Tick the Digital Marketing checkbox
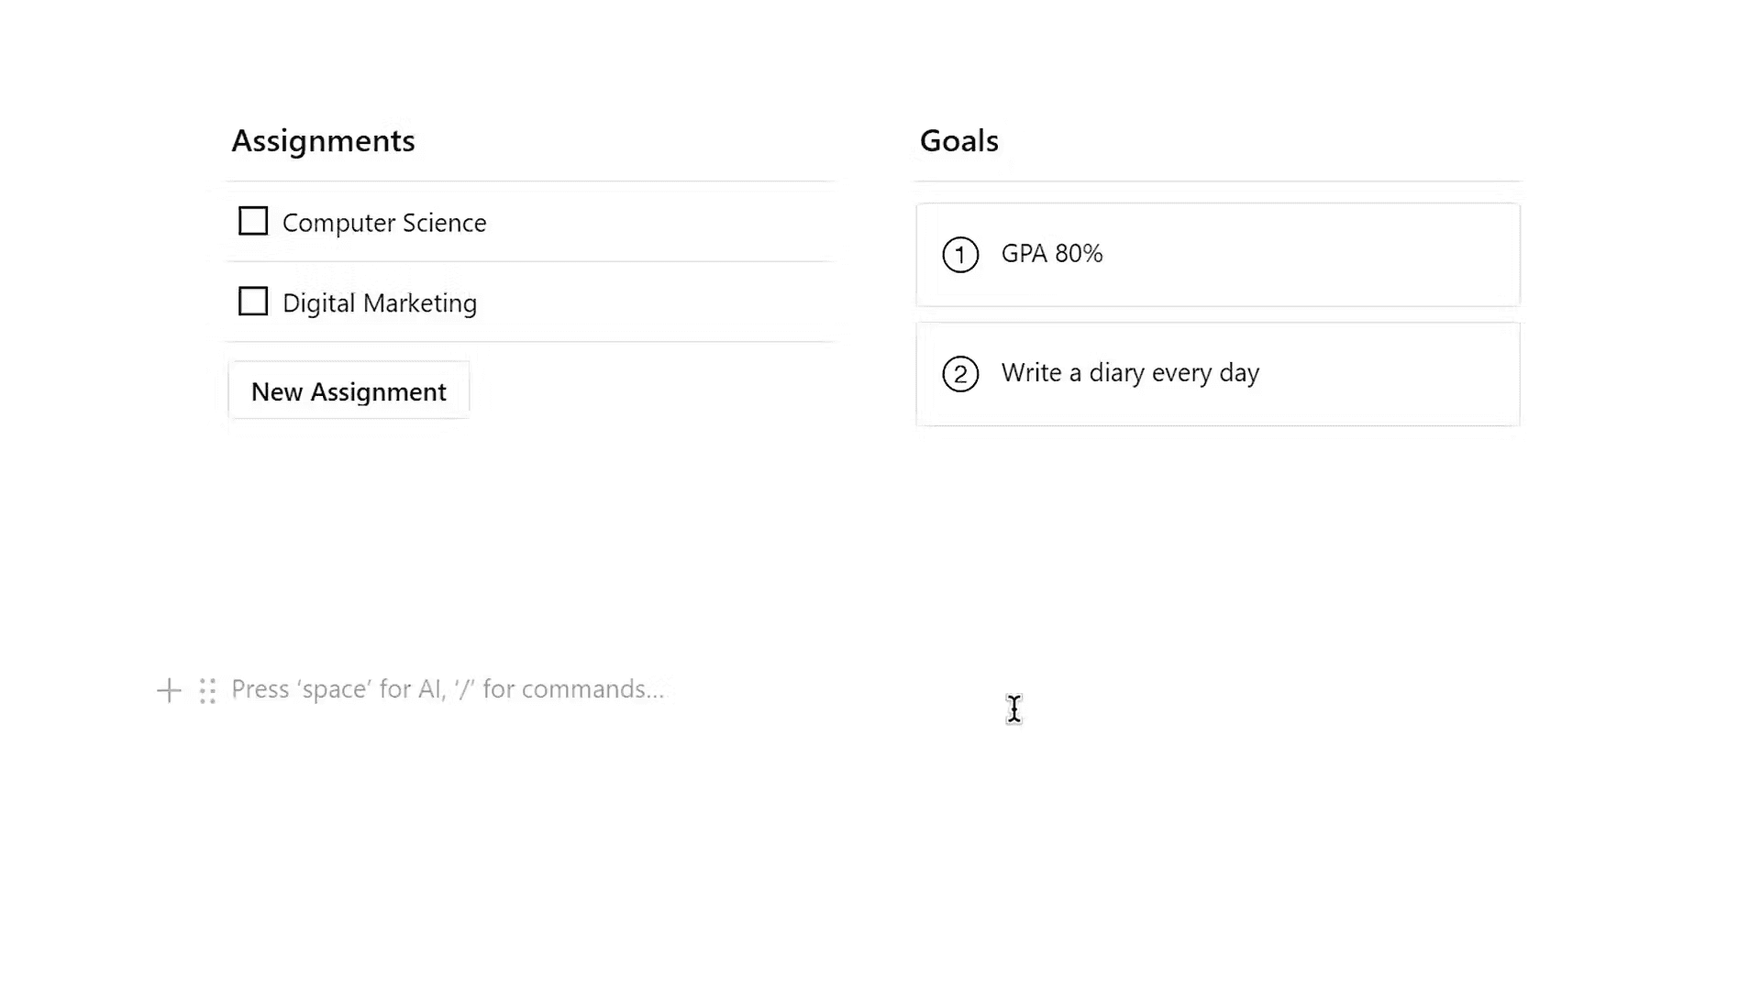Viewport: 1761px width, 990px height. point(253,302)
